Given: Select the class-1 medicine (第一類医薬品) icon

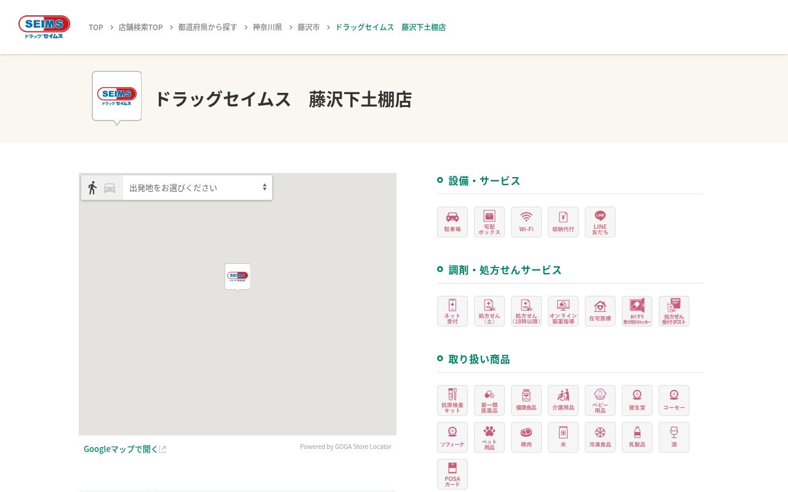Looking at the screenshot, I should (x=489, y=400).
